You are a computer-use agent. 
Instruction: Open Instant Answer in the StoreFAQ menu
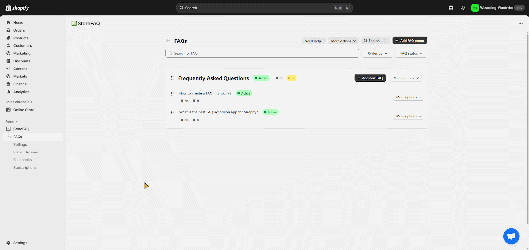[x=26, y=152]
